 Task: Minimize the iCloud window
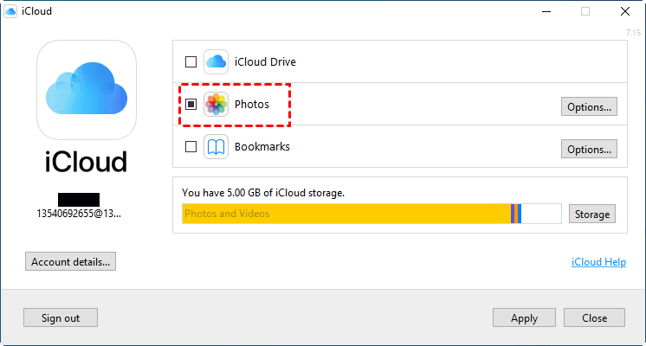coord(546,11)
